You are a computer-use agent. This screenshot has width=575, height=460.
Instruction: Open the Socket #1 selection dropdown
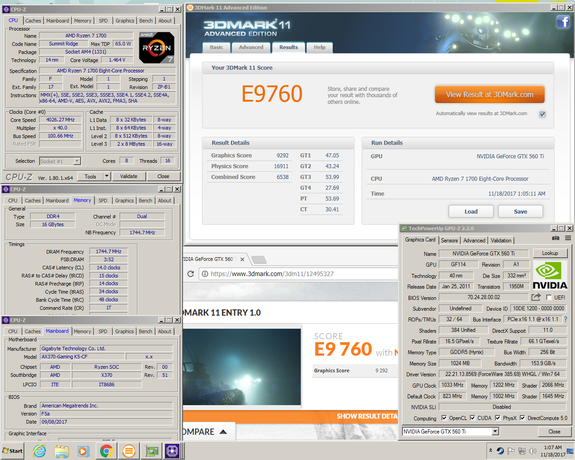pyautogui.click(x=77, y=161)
